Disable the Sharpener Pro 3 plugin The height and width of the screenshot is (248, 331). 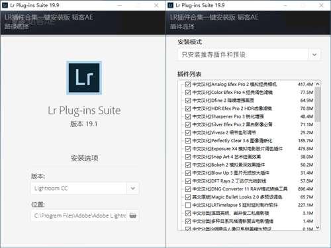[188, 116]
